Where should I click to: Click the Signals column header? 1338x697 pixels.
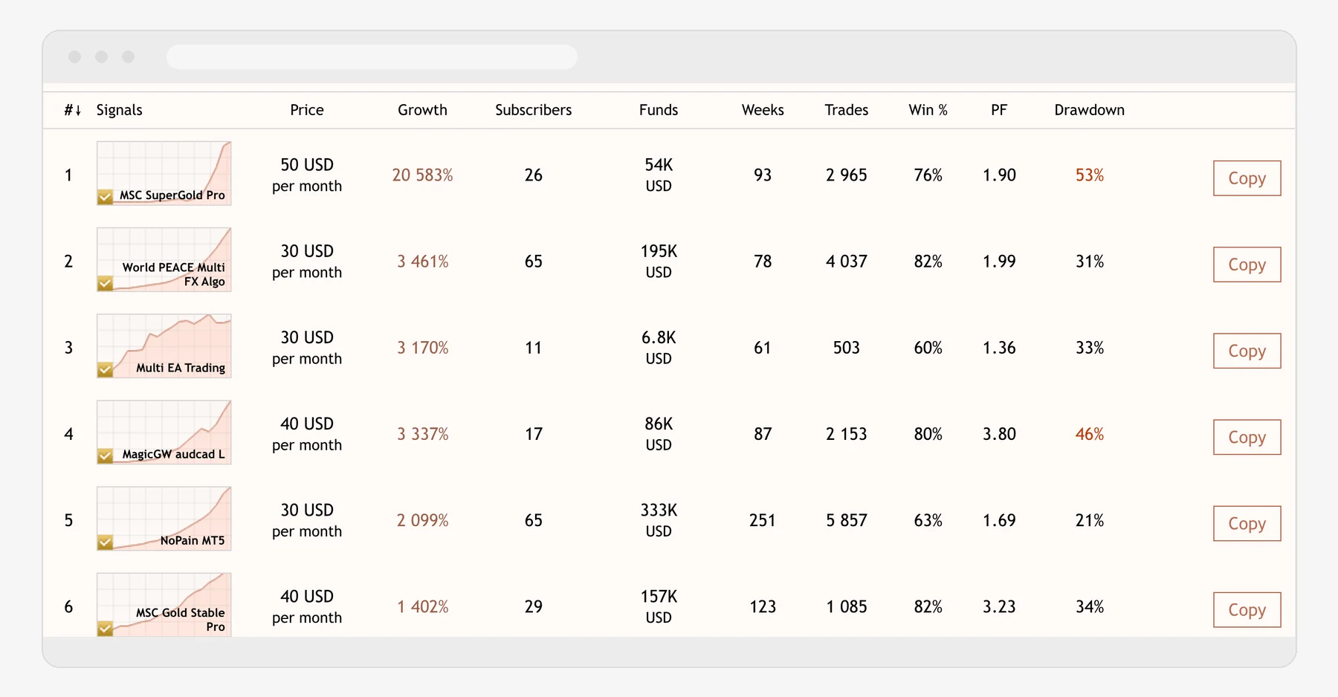[x=119, y=110]
